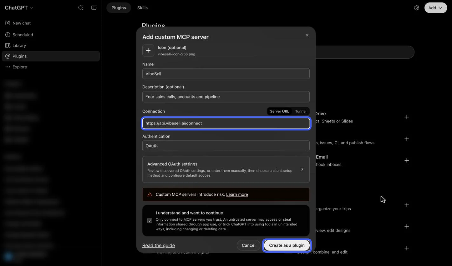Start a New chat from the sidebar
452x266 pixels.
tap(51, 23)
